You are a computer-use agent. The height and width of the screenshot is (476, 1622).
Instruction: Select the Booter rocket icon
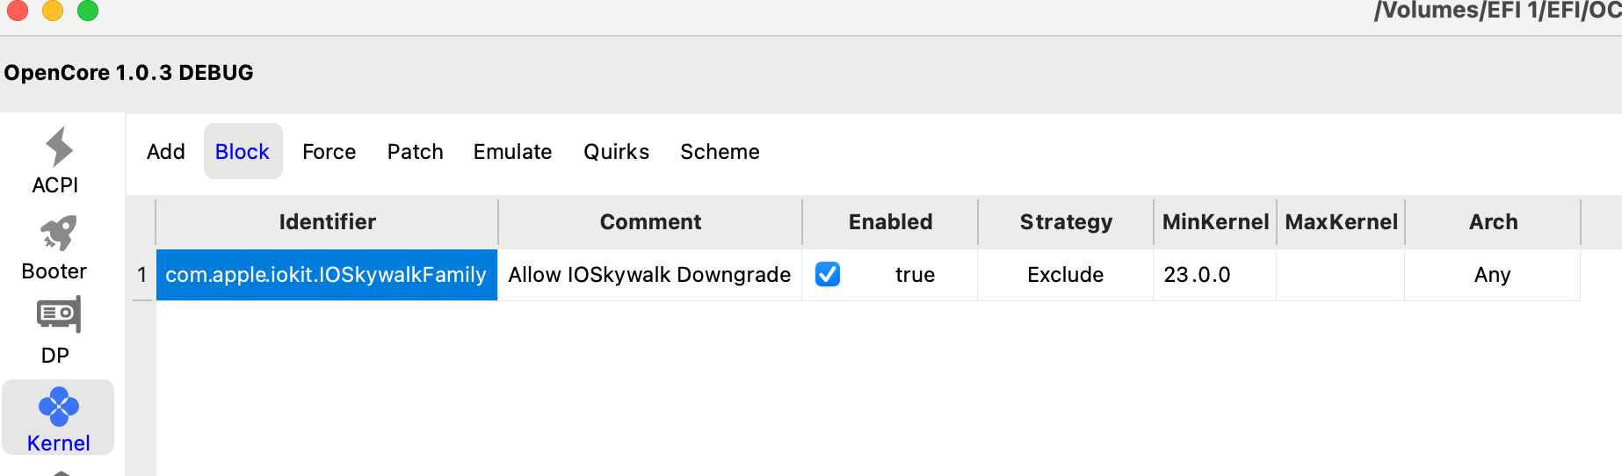point(58,234)
